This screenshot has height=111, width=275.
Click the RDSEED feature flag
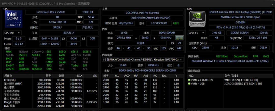coord(37,69)
